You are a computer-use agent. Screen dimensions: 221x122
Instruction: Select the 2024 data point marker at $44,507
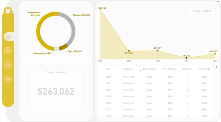(215, 54)
